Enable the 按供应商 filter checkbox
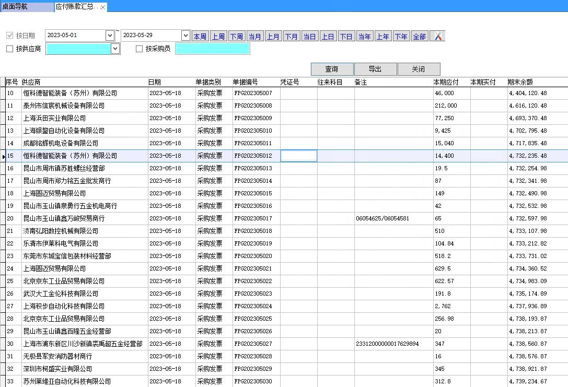This screenshot has height=387, width=568. pyautogui.click(x=9, y=49)
